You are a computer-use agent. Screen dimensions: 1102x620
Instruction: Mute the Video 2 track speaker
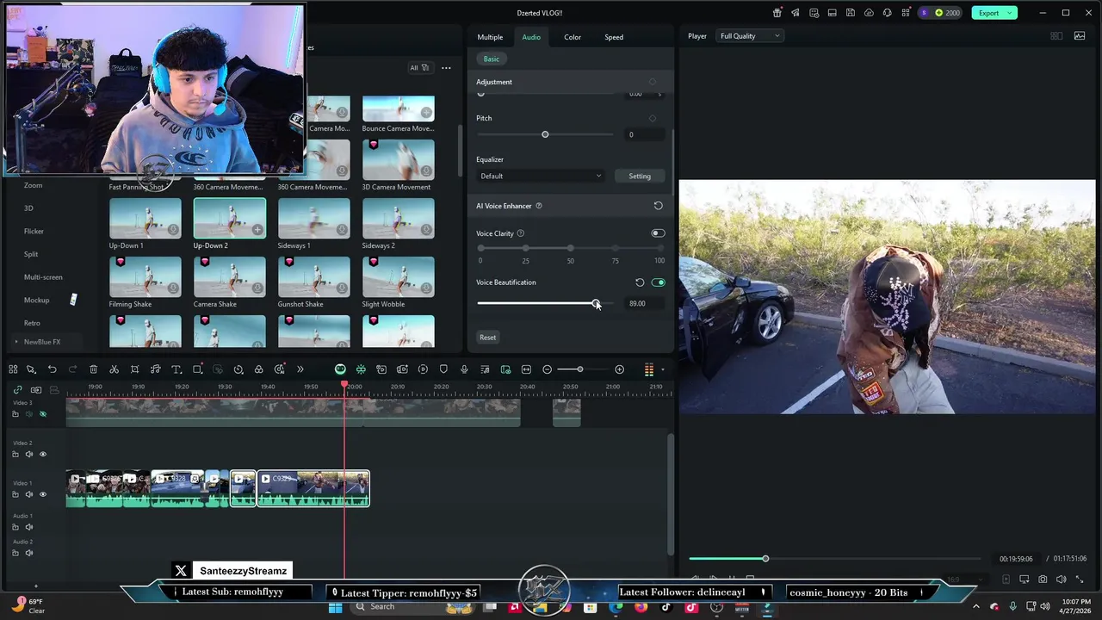[28, 455]
